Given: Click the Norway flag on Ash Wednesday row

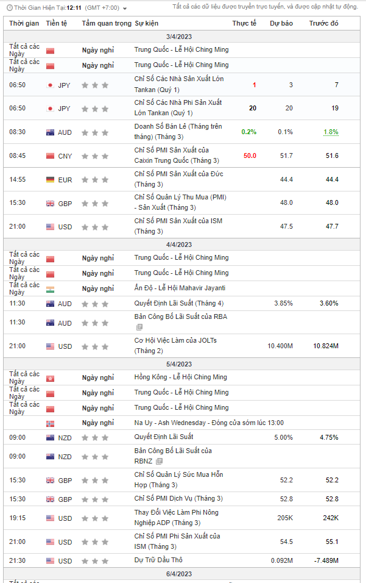Looking at the screenshot, I should click(x=50, y=423).
